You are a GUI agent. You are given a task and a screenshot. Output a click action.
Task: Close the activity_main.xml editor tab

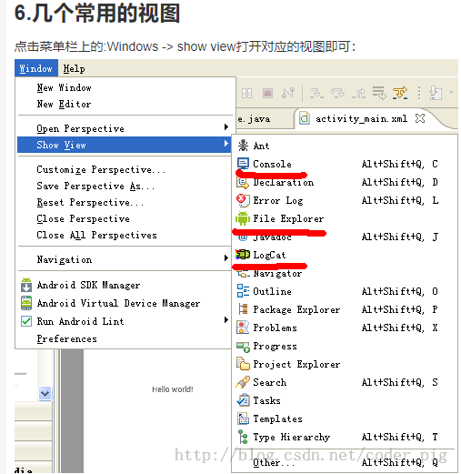[420, 118]
